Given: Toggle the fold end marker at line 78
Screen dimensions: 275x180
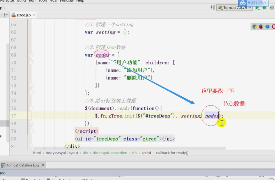Looking at the screenshot, I should pyautogui.click(x=31, y=124).
